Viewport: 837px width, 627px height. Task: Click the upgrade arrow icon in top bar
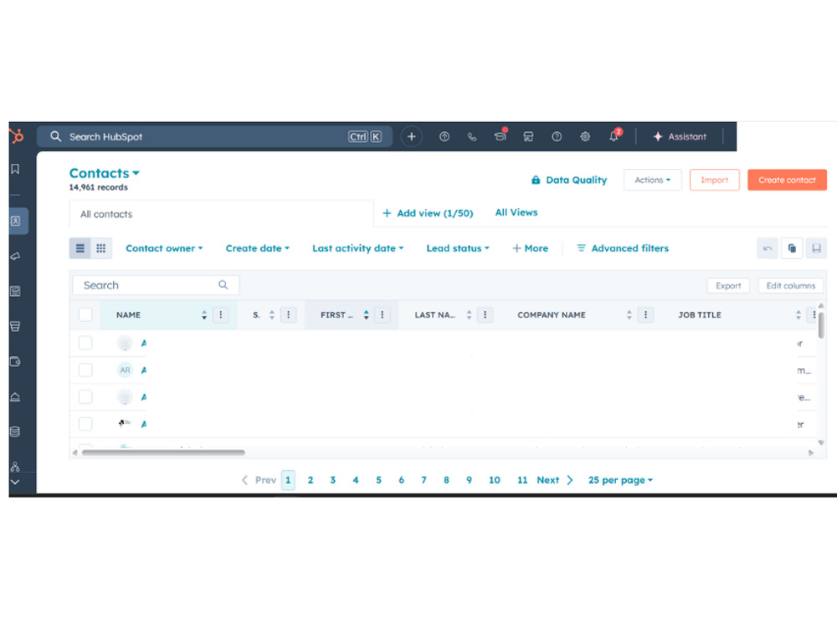click(444, 136)
